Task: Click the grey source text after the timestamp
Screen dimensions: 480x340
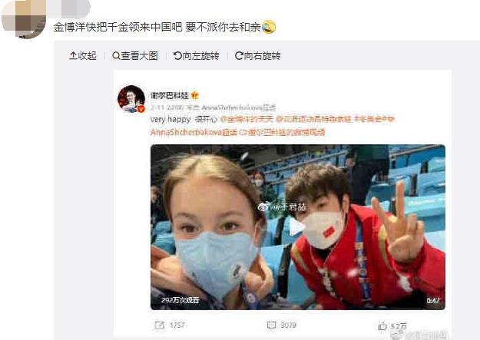Action: [x=231, y=107]
